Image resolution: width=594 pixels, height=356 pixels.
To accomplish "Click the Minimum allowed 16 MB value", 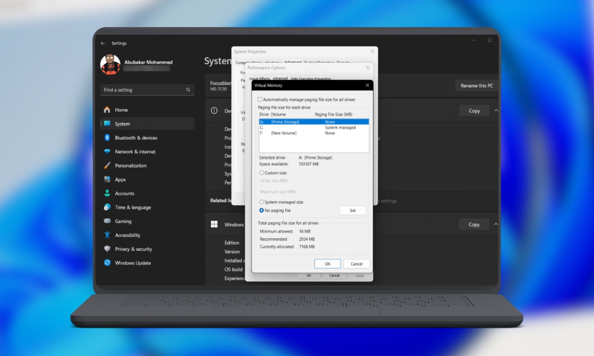I will click(x=305, y=231).
